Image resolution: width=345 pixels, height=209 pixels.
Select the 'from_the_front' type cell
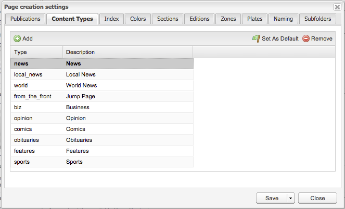tap(37, 96)
